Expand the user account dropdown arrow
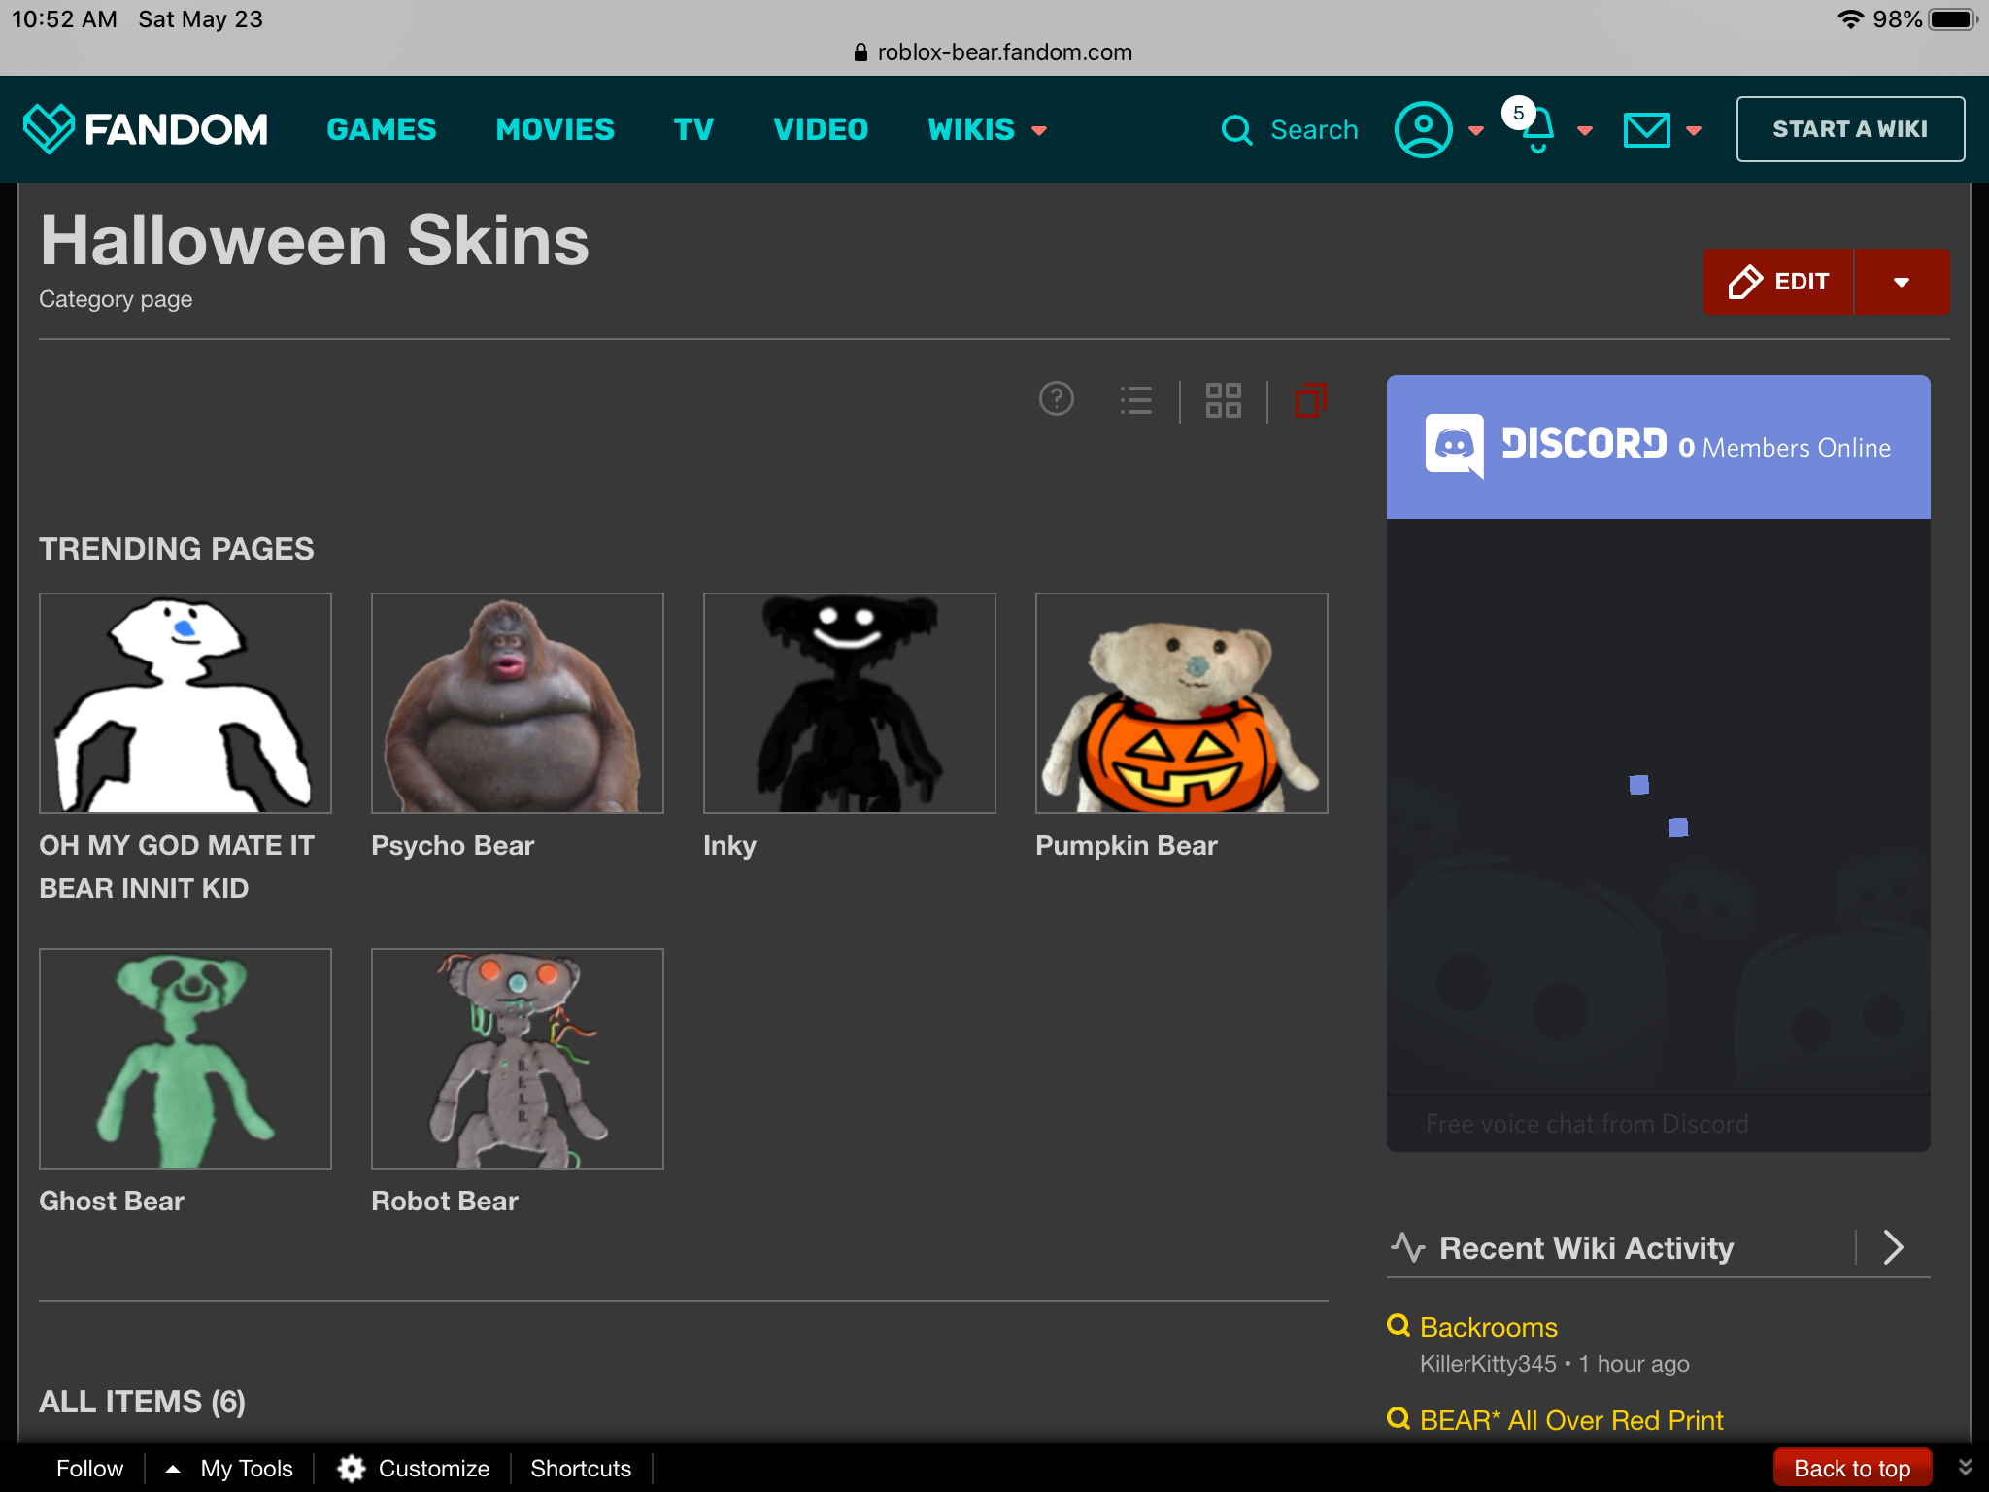Viewport: 1989px width, 1492px height. click(x=1476, y=130)
